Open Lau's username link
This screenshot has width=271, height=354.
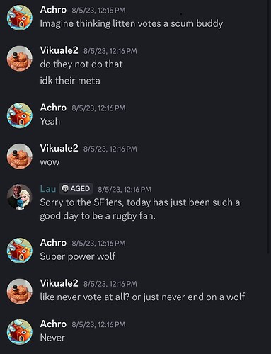point(48,189)
